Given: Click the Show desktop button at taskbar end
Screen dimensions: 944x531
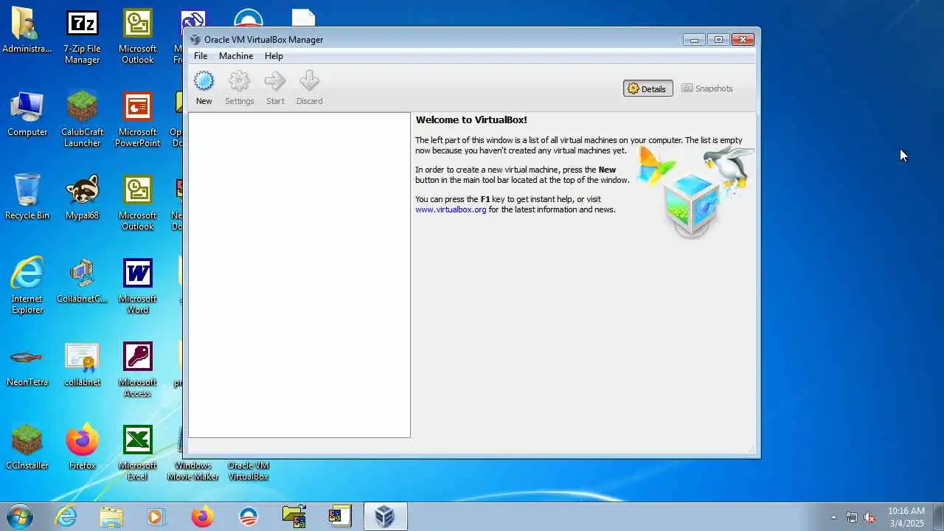Looking at the screenshot, I should tap(938, 516).
